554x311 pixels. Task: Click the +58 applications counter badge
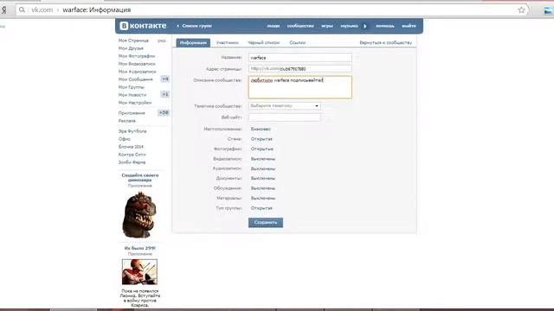(164, 113)
